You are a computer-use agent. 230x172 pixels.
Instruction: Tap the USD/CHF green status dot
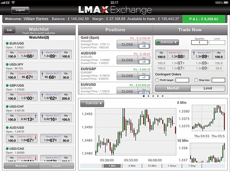pos(7,107)
